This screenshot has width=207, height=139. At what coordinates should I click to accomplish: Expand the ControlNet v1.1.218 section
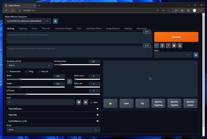[x=53, y=121]
